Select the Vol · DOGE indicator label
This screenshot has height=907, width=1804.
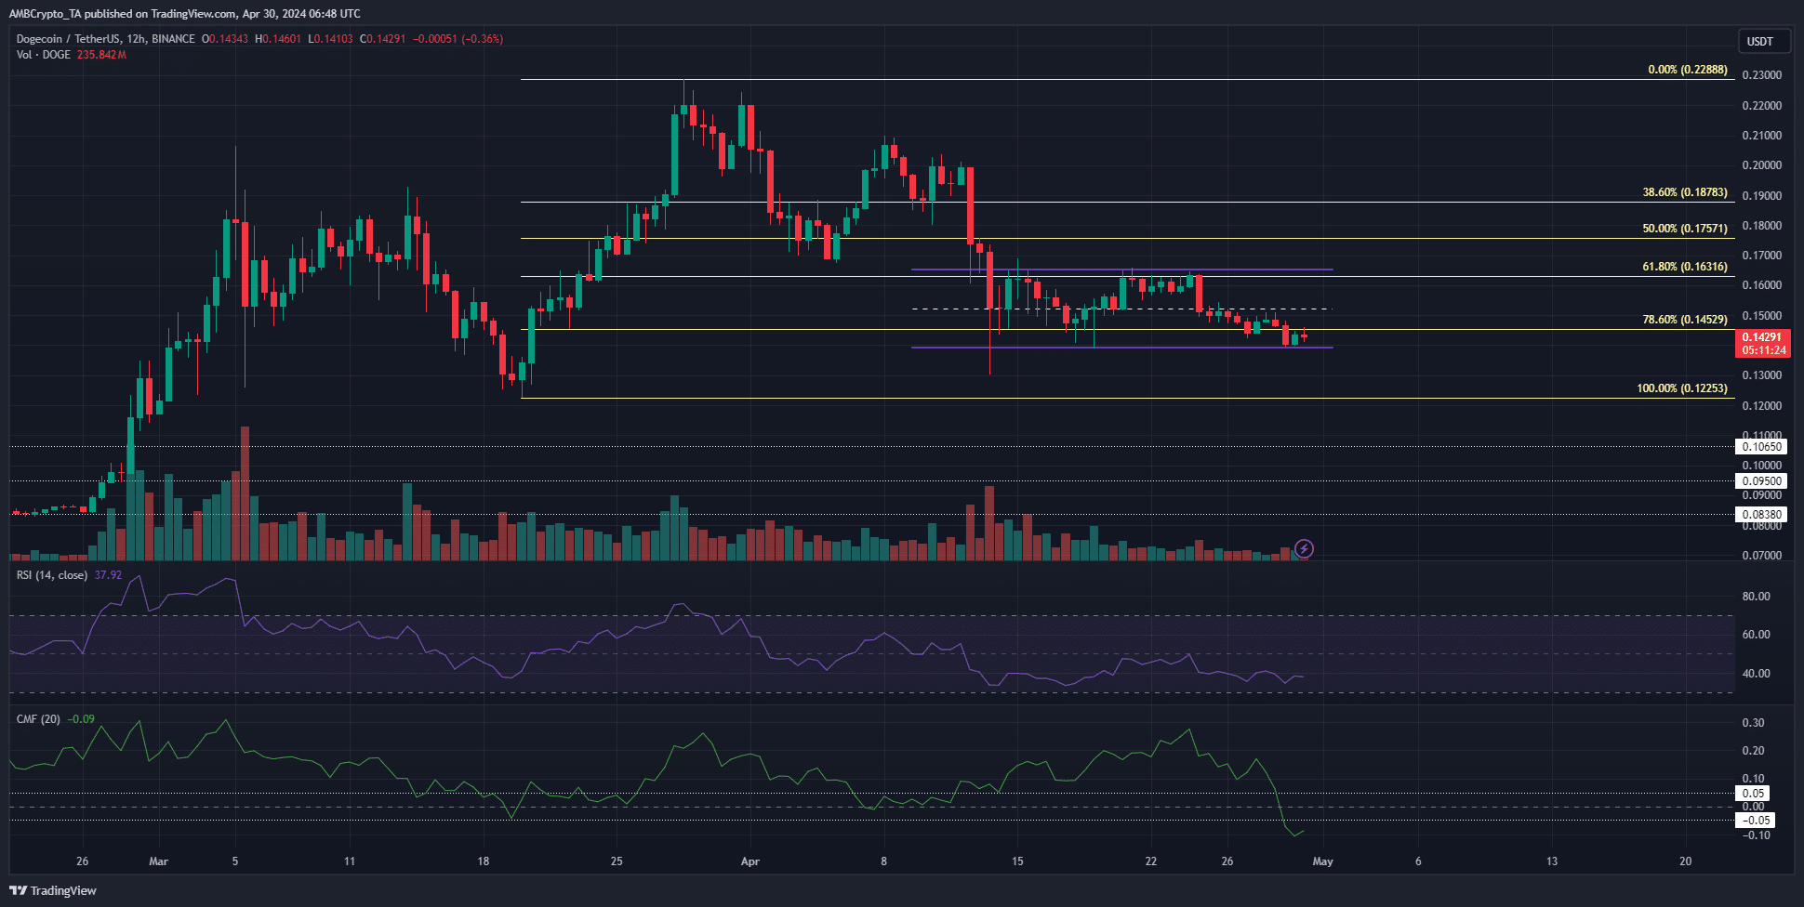pos(44,55)
